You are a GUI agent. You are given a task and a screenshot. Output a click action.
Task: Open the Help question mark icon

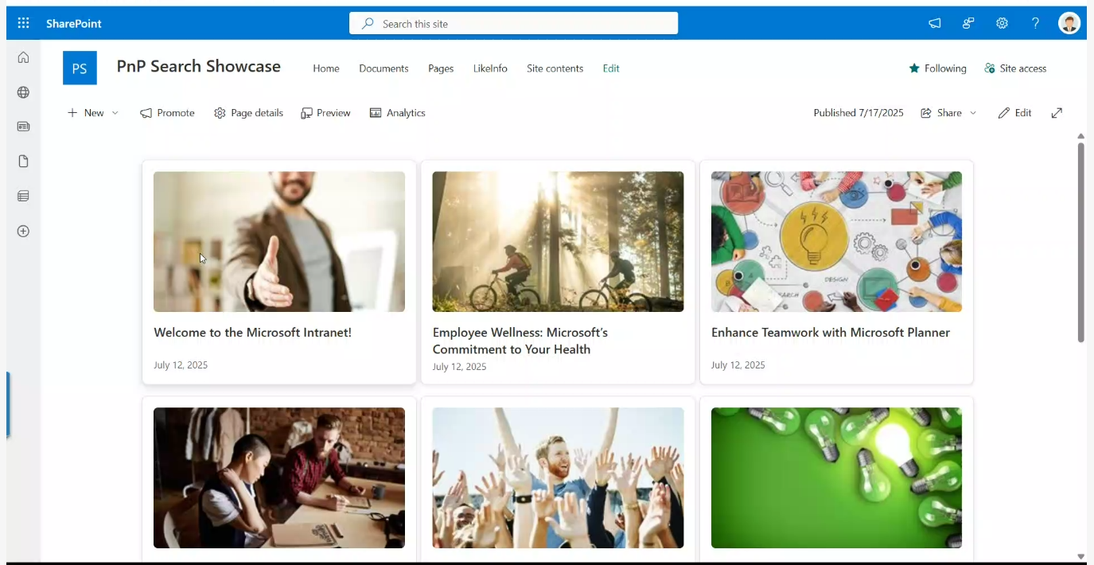point(1035,23)
